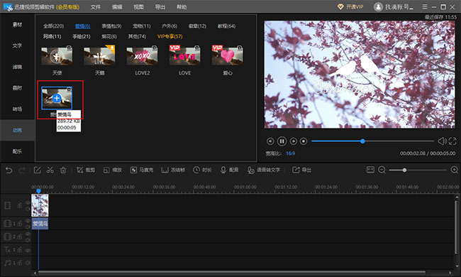Image resolution: width=461 pixels, height=277 pixels.
Task: Adjust the timeline zoom slider
Action: click(x=404, y=170)
